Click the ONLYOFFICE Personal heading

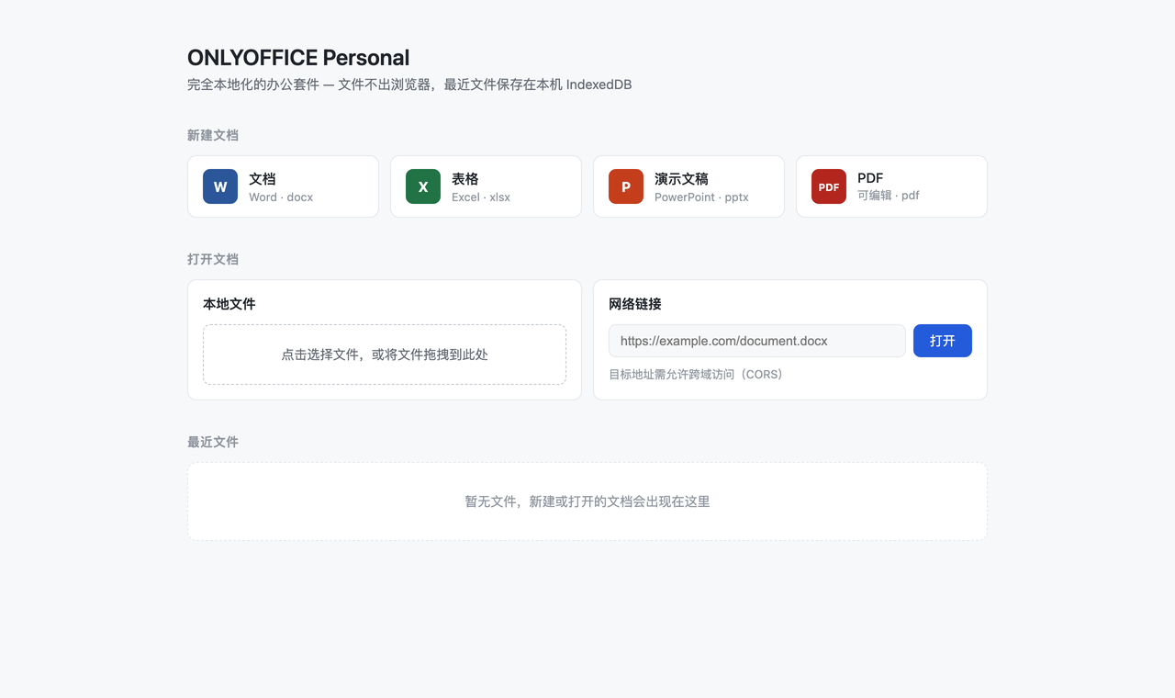[298, 58]
